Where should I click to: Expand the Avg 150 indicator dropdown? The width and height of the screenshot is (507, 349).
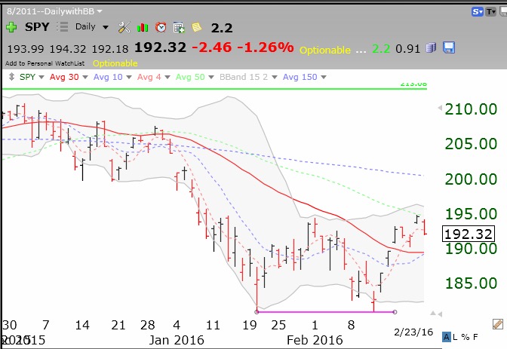pos(324,77)
